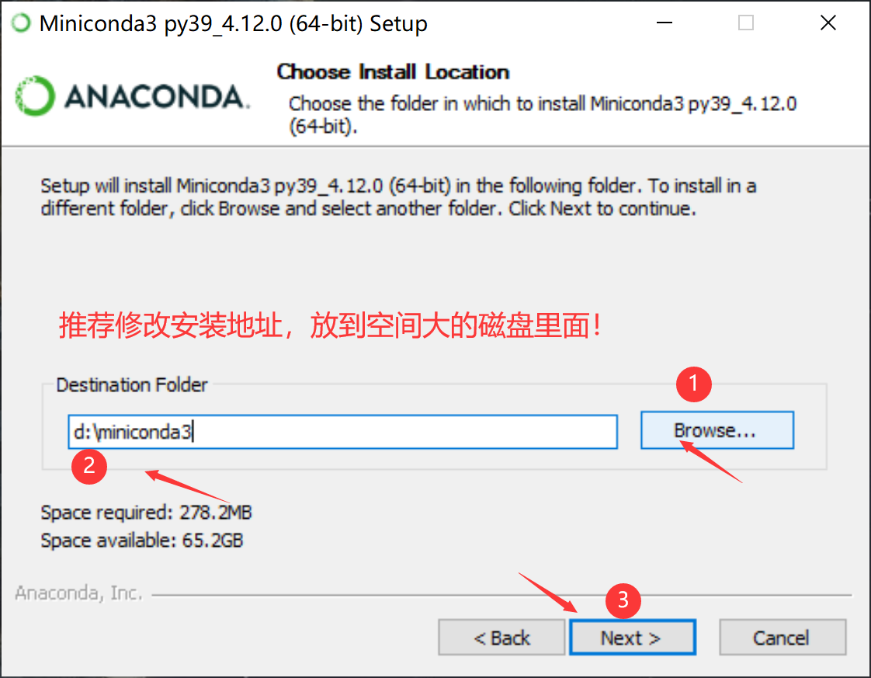Click the red circle numbered 3
This screenshot has height=678, width=871.
[623, 600]
